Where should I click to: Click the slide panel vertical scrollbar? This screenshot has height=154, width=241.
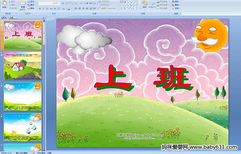[x=44, y=85]
